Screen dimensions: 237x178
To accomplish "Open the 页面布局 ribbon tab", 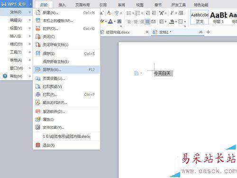I will point(82,5).
